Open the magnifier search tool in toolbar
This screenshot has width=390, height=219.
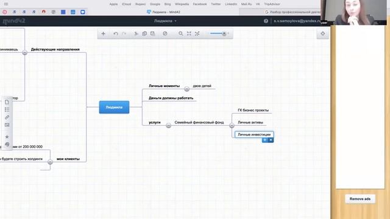181,33
